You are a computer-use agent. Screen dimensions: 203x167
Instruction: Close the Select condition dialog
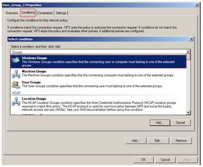tap(191, 39)
